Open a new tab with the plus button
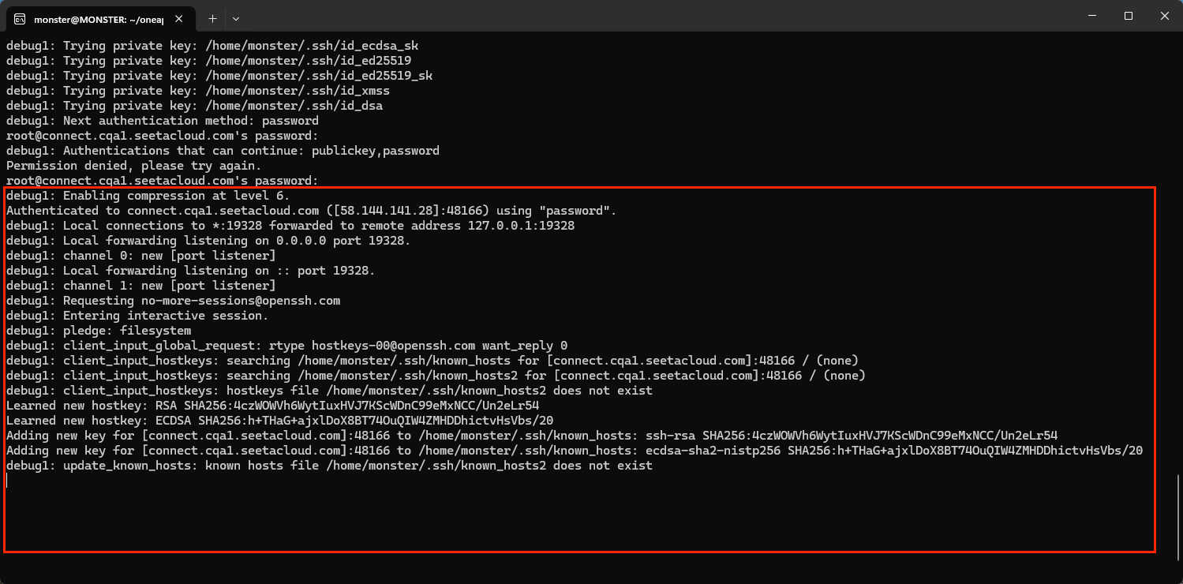The height and width of the screenshot is (584, 1183). (x=212, y=18)
